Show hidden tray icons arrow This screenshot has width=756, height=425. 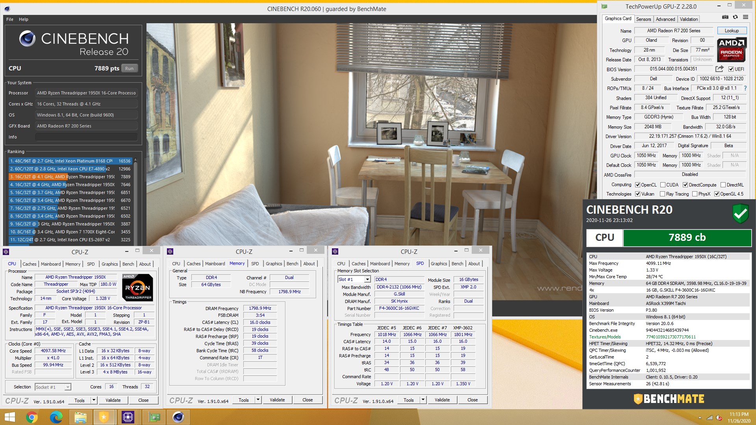pyautogui.click(x=700, y=418)
